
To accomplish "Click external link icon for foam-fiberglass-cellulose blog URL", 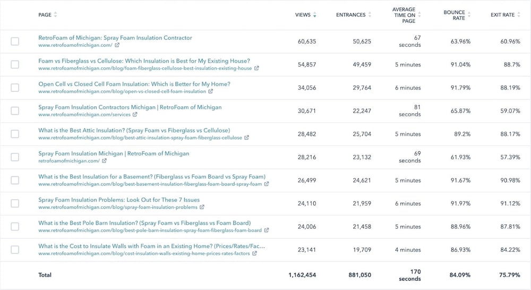I will tap(256, 69).
